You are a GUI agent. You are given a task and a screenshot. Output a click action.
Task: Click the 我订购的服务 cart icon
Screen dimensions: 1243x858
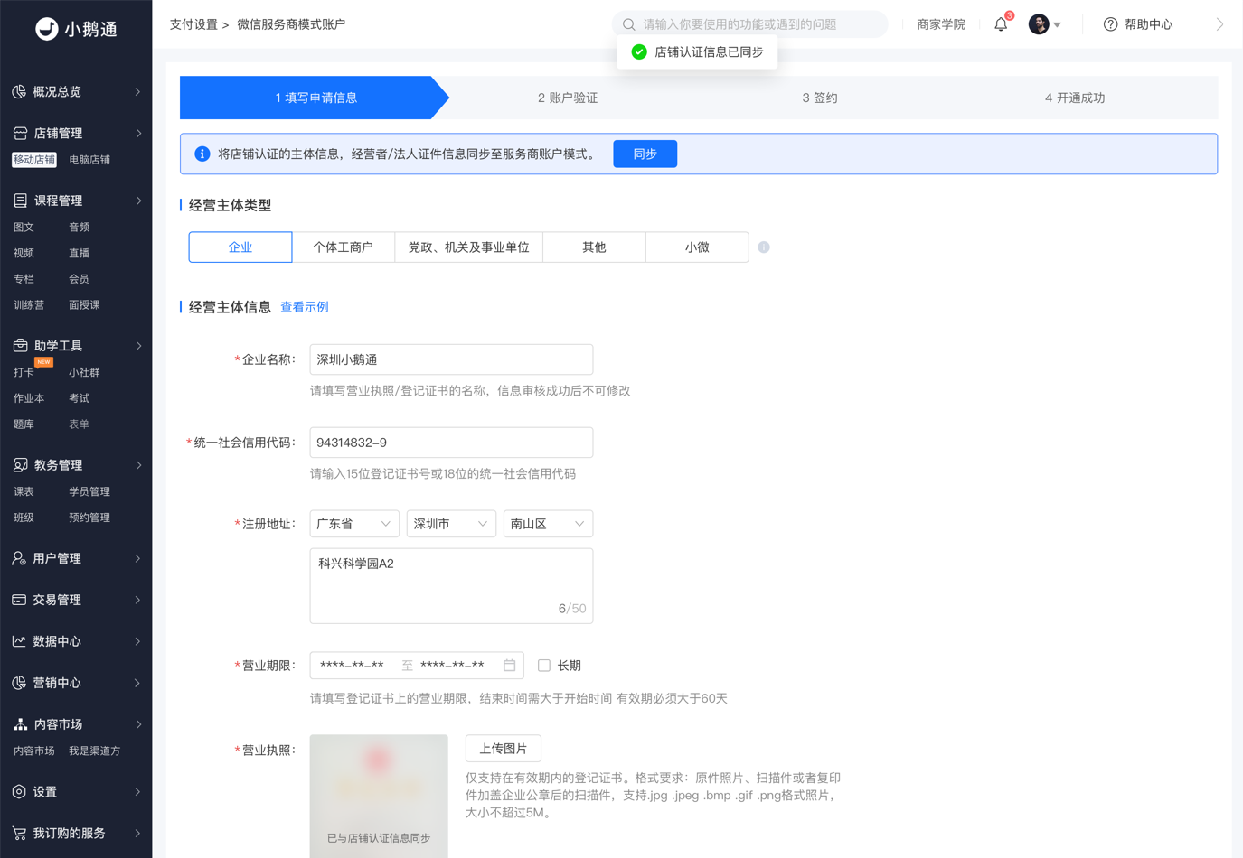click(19, 833)
